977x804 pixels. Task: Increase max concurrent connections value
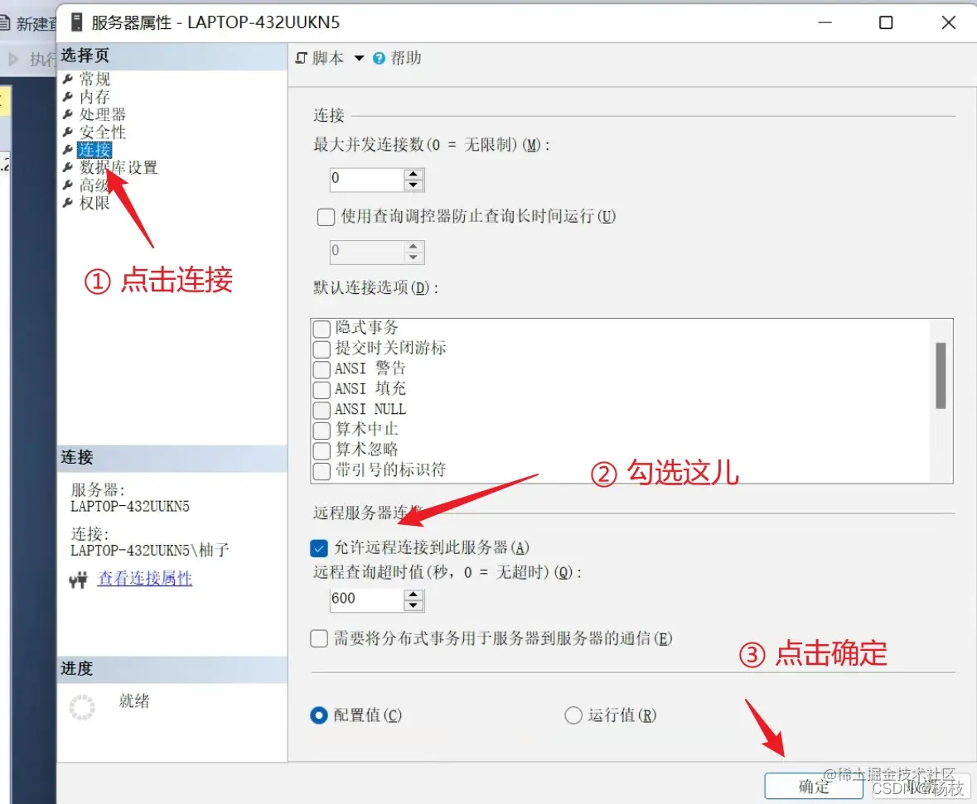click(x=414, y=174)
